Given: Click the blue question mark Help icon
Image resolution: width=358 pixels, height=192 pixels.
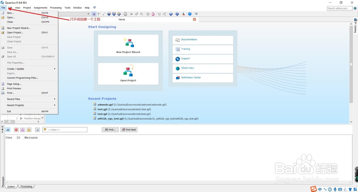Looking at the screenshot, I should pyautogui.click(x=190, y=14).
